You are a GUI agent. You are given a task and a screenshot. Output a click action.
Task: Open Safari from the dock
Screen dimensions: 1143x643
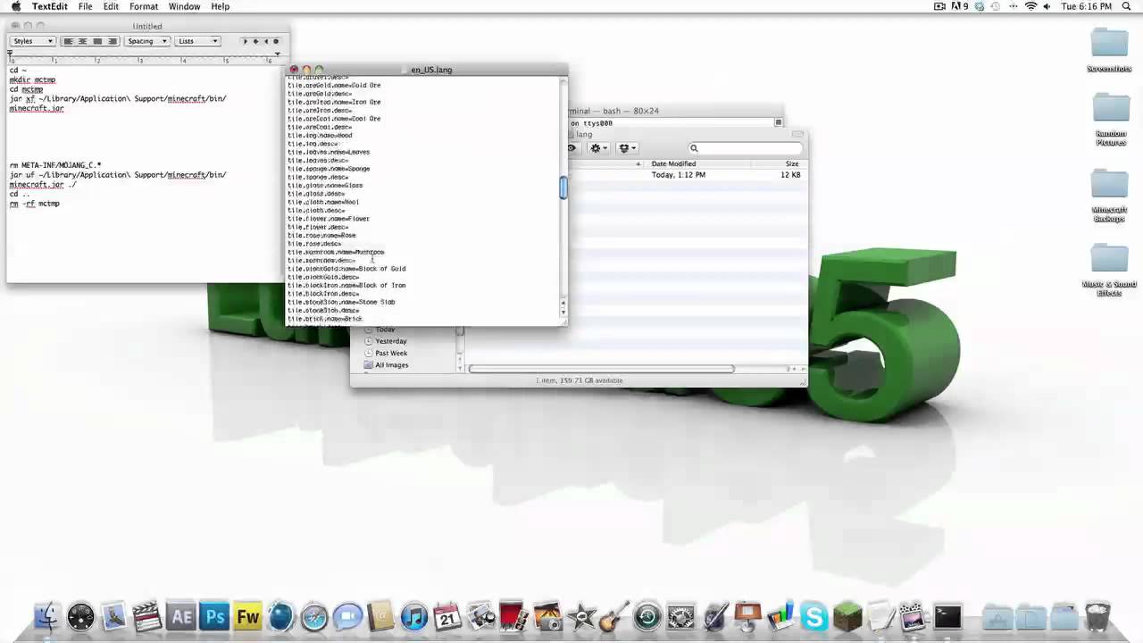pyautogui.click(x=314, y=617)
